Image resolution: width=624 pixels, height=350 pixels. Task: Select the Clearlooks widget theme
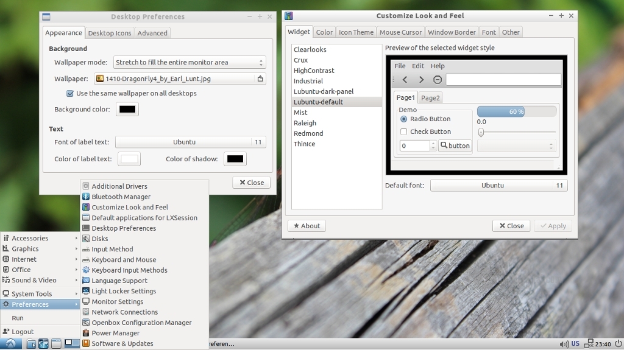point(336,49)
